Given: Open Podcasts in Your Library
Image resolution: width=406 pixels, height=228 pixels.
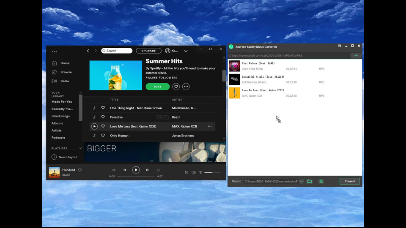Looking at the screenshot, I should click(x=58, y=138).
